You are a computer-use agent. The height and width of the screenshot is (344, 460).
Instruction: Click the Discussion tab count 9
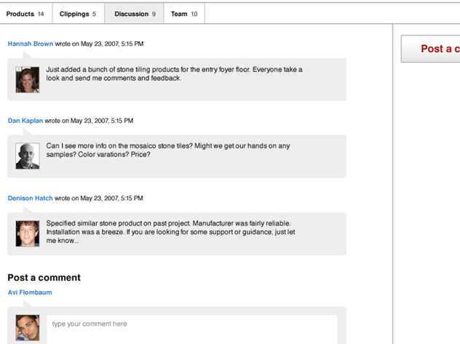point(154,14)
